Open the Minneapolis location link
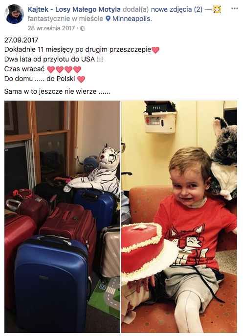The image size is (243, 336). tap(132, 19)
